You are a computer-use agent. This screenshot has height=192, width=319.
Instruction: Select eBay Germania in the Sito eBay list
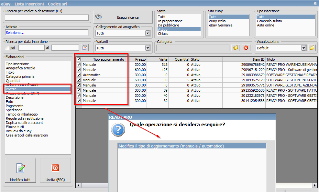pos(229,25)
